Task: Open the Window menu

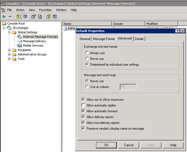Action: [x=61, y=10]
